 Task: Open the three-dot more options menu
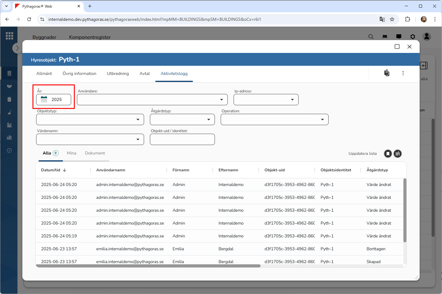point(403,73)
